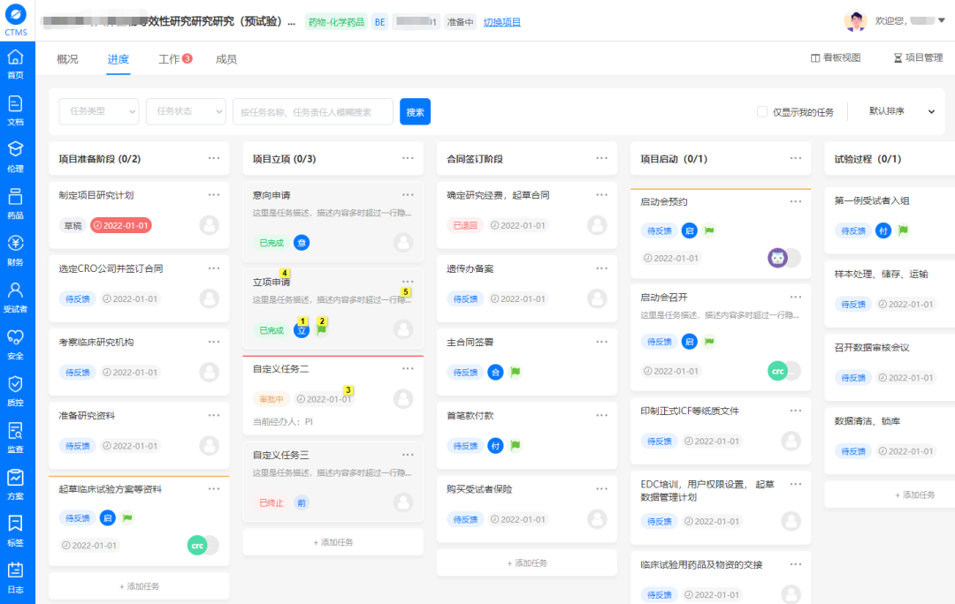Click the owl avatar on 启动会预约 card
The width and height of the screenshot is (955, 604).
tap(777, 258)
